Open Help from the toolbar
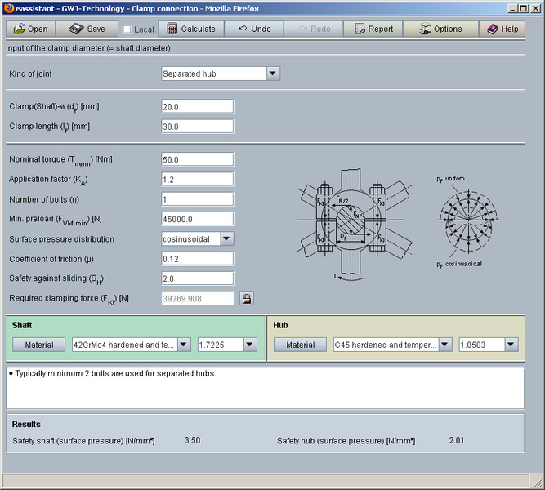Viewport: 545px width, 490px height. point(503,29)
